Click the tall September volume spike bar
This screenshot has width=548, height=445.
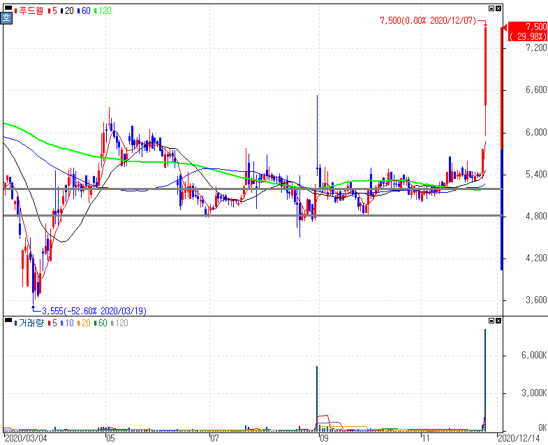tap(317, 398)
